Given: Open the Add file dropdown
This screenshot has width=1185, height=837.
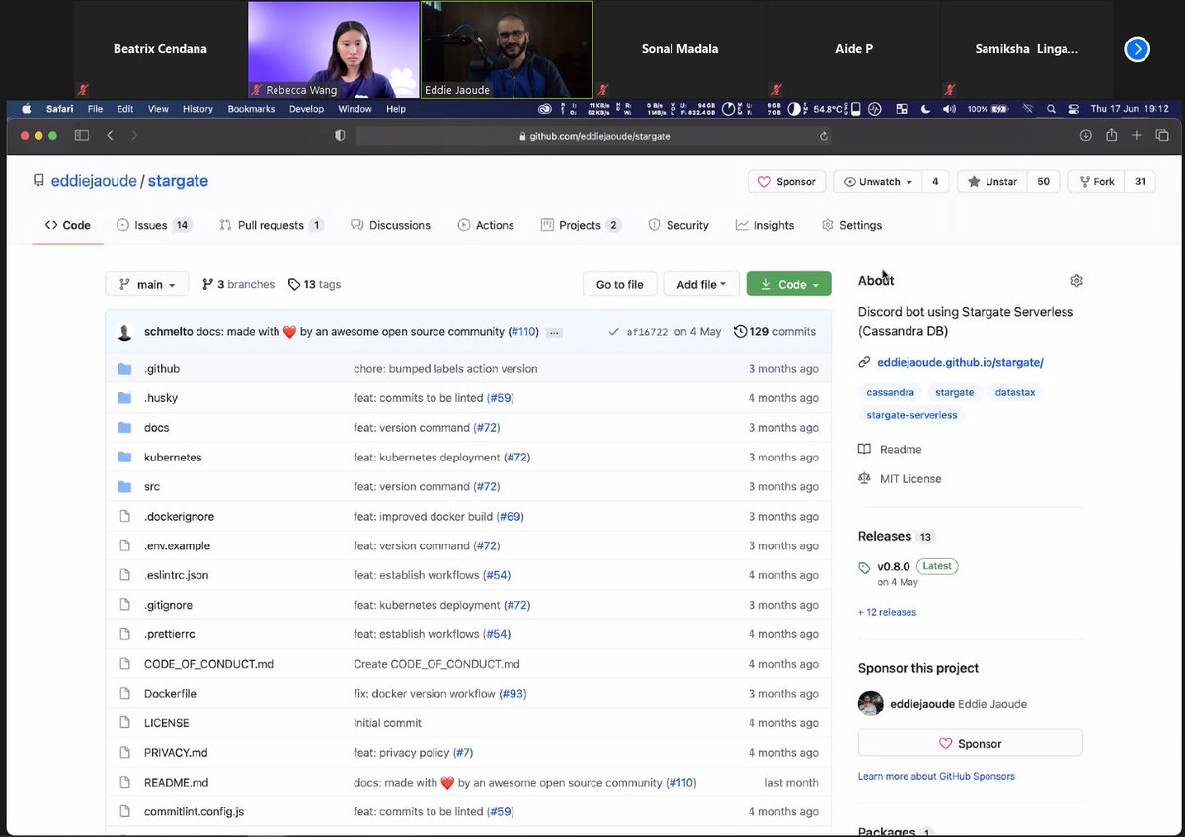Looking at the screenshot, I should [701, 285].
